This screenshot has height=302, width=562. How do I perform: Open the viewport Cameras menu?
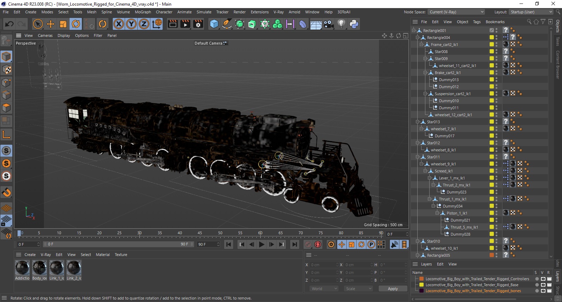point(45,35)
